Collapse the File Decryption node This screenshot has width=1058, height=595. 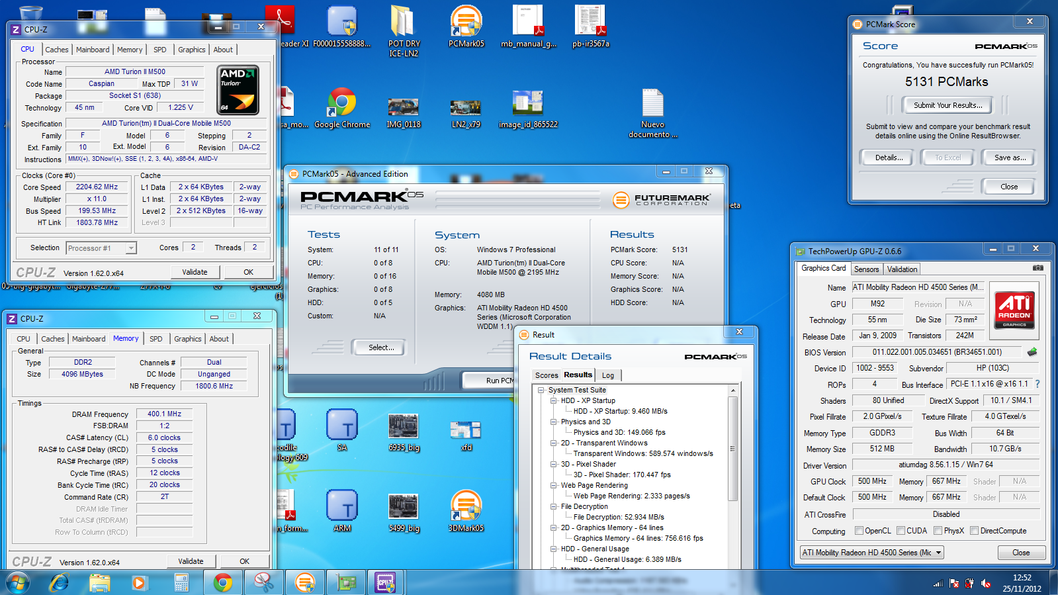click(x=554, y=506)
